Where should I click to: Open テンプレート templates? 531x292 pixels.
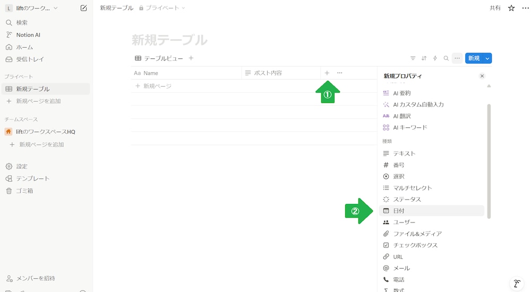[46, 178]
